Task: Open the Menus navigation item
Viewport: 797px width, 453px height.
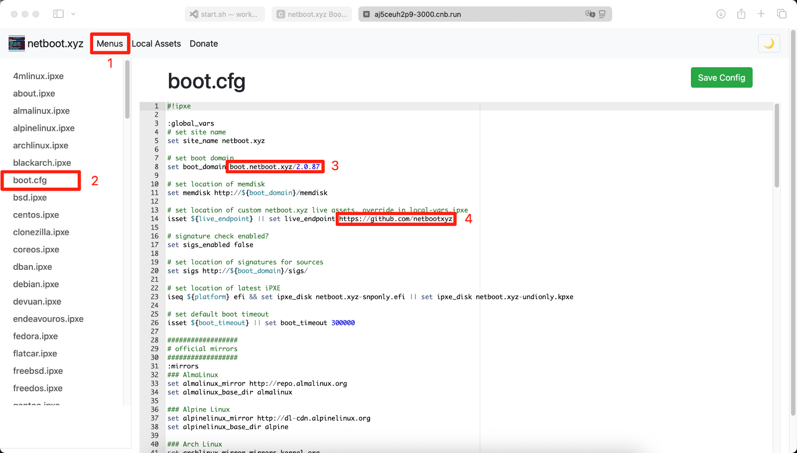Action: 110,44
